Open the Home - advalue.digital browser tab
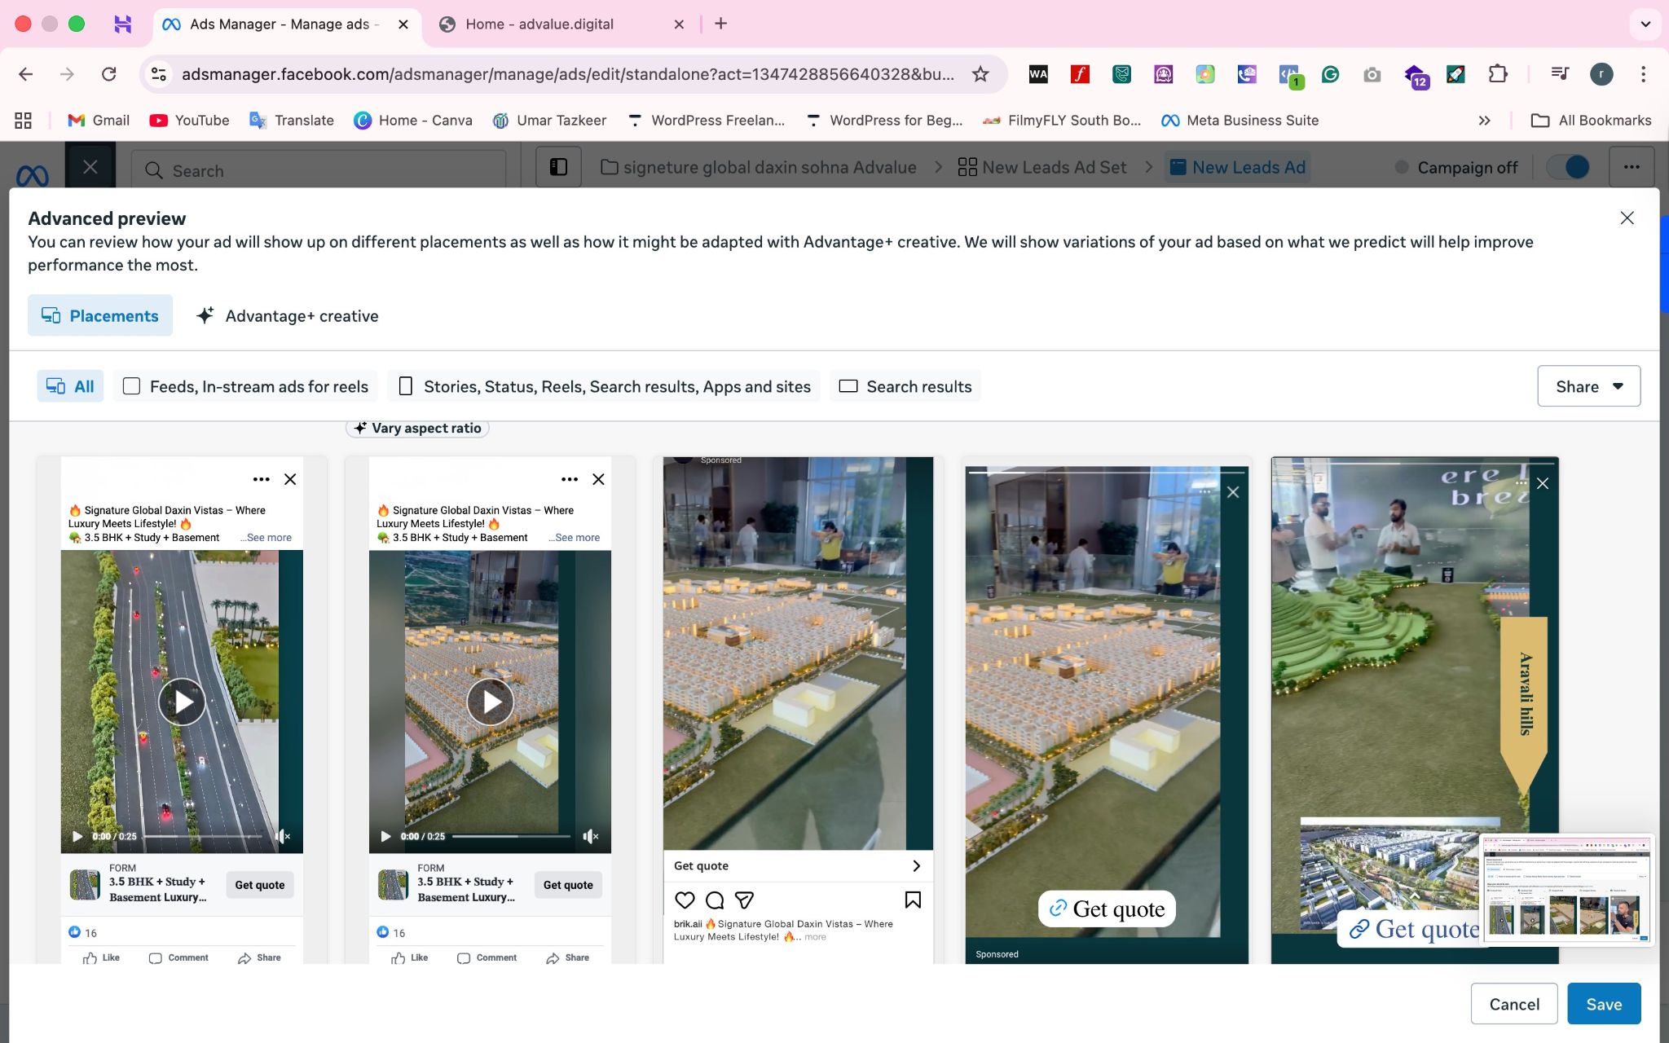 pos(539,24)
